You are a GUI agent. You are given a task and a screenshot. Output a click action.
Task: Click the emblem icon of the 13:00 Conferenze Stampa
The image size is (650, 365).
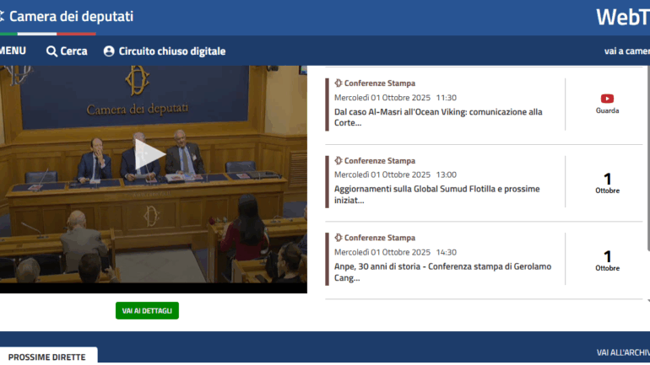339,161
